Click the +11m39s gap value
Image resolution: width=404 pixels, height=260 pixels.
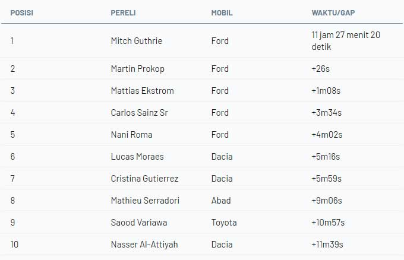pyautogui.click(x=327, y=245)
